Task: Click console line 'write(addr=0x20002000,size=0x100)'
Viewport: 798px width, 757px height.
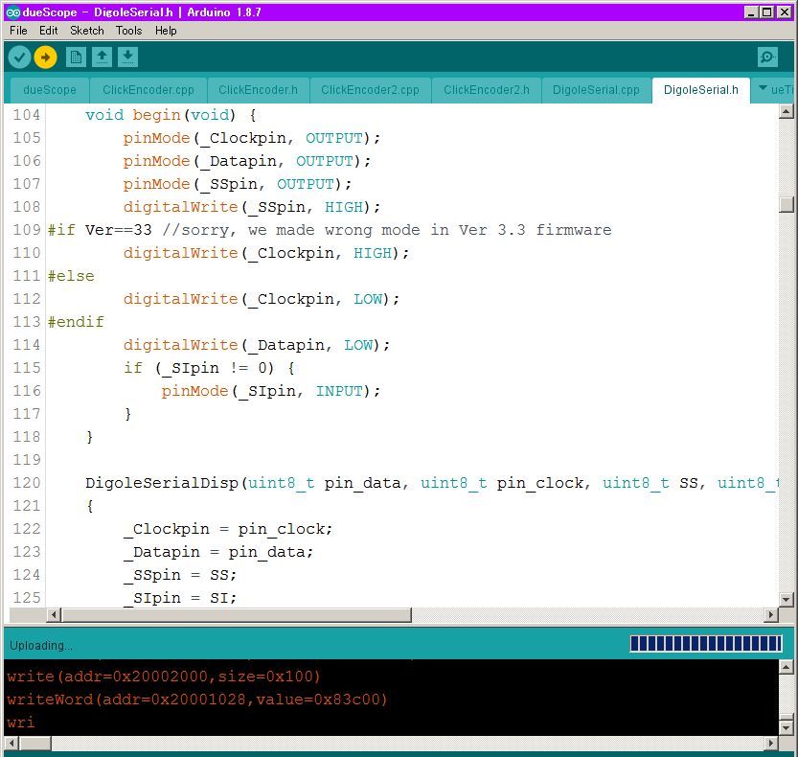Action: (x=164, y=677)
